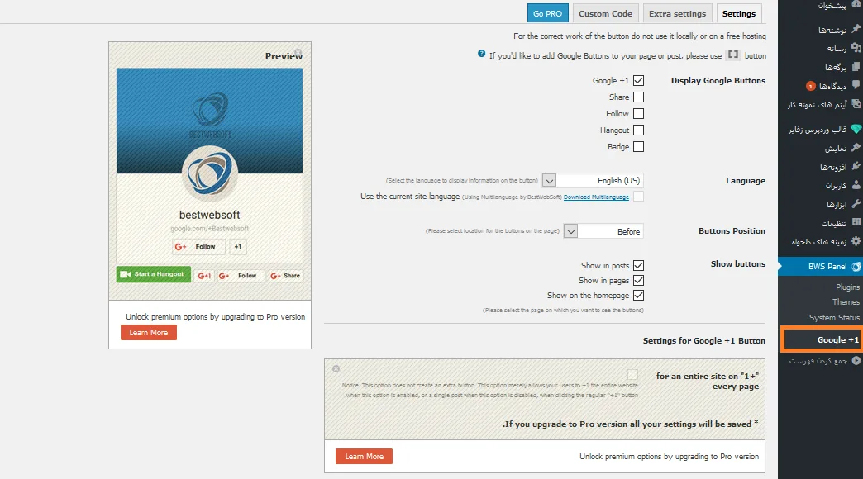The height and width of the screenshot is (479, 863).
Task: Enable the Share checkbox
Action: tap(638, 97)
